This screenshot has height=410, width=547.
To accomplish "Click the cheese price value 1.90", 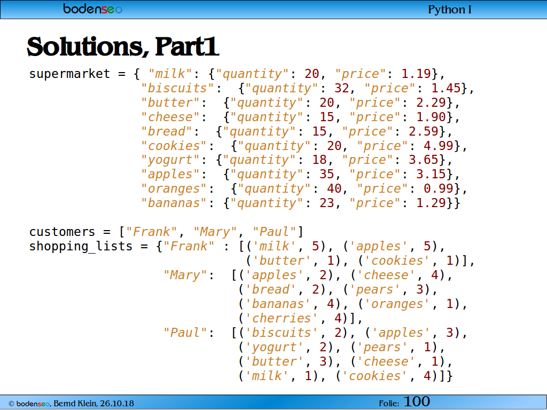I will tap(431, 117).
